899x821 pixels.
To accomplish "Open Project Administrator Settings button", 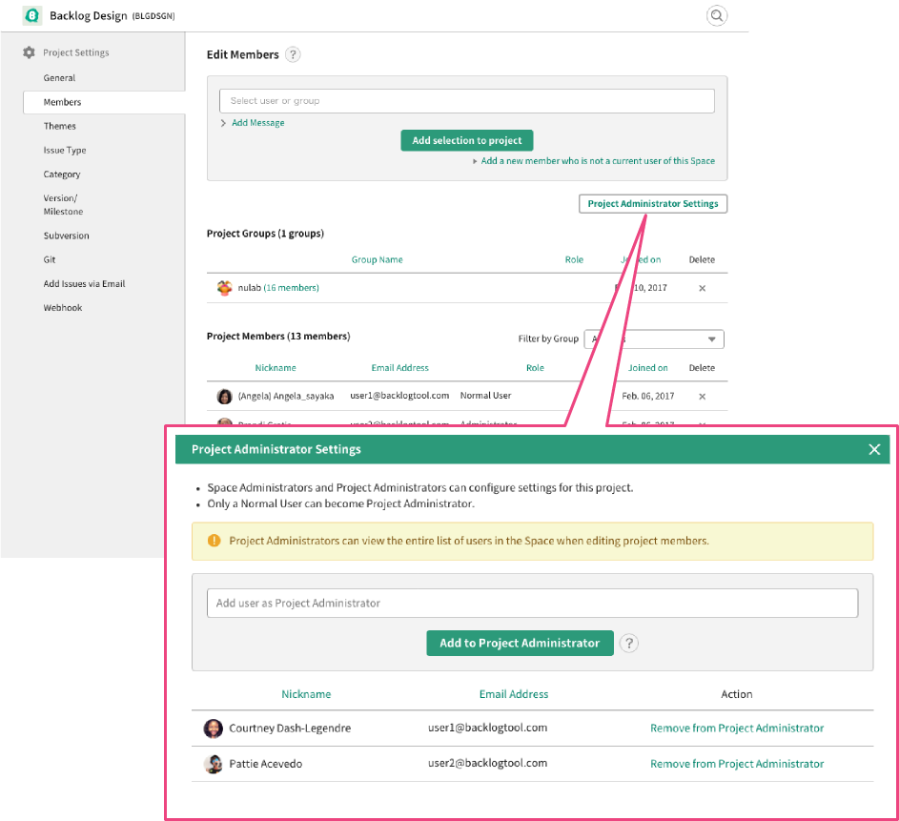I will (653, 203).
